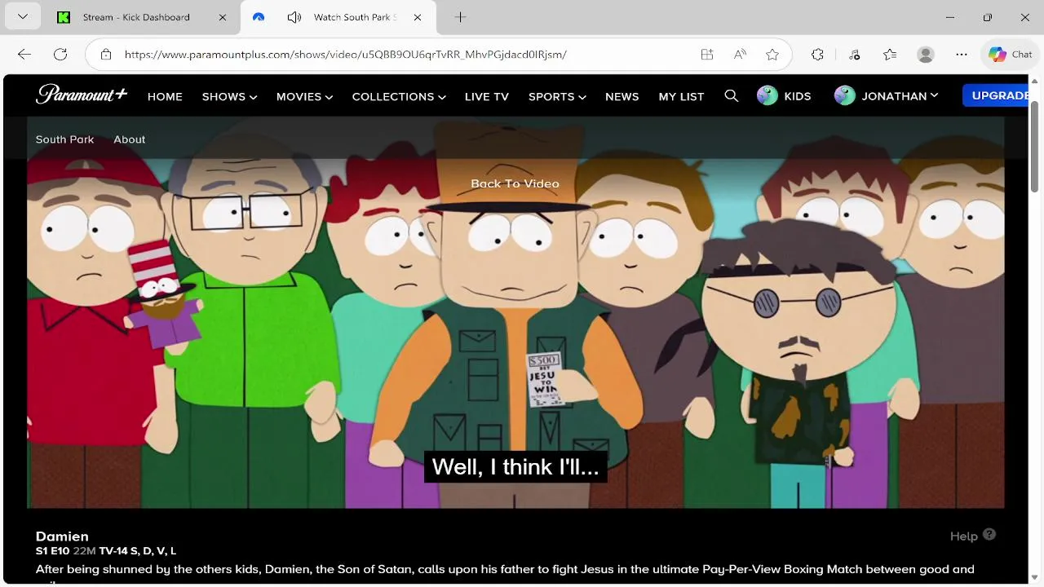Open MY LIST in the navigation
The height and width of the screenshot is (587, 1044).
[x=681, y=96]
